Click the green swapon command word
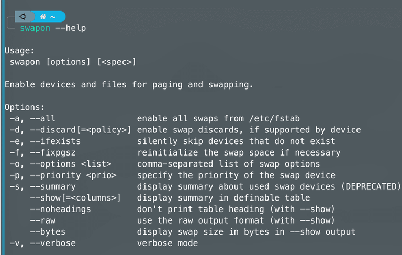Viewport: 402px width, 255px height. (35, 28)
